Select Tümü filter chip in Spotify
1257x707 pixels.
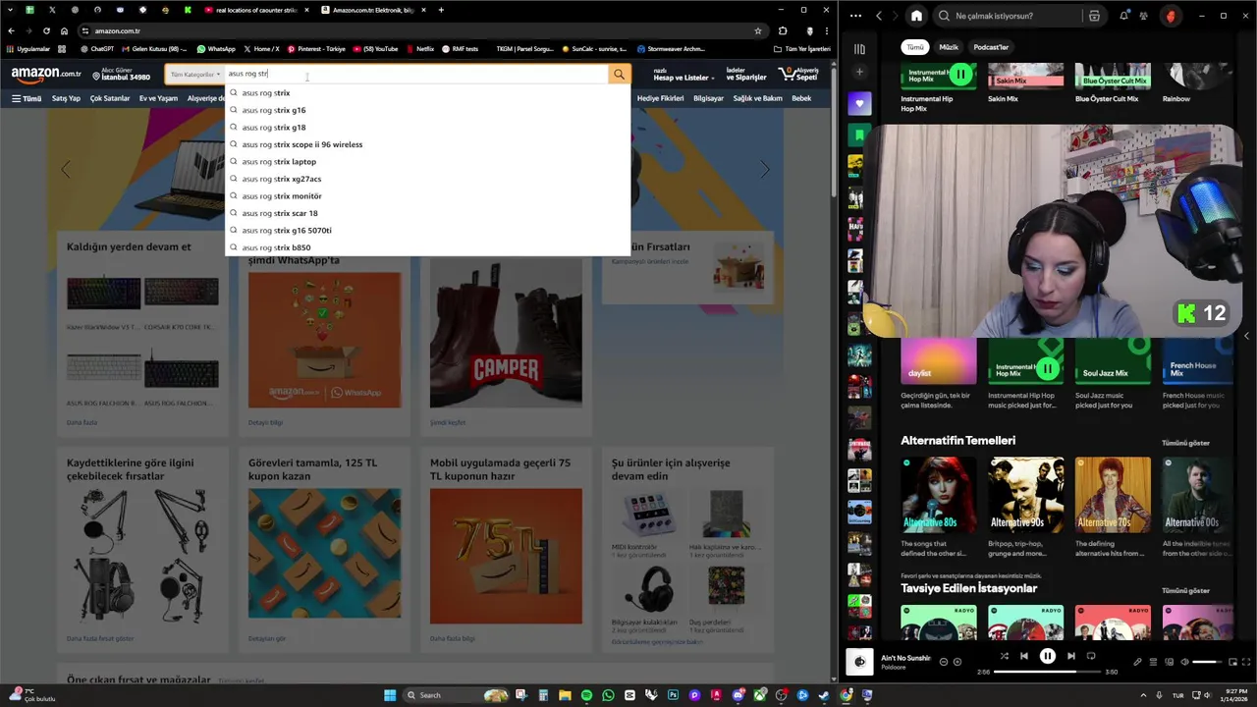coord(915,47)
